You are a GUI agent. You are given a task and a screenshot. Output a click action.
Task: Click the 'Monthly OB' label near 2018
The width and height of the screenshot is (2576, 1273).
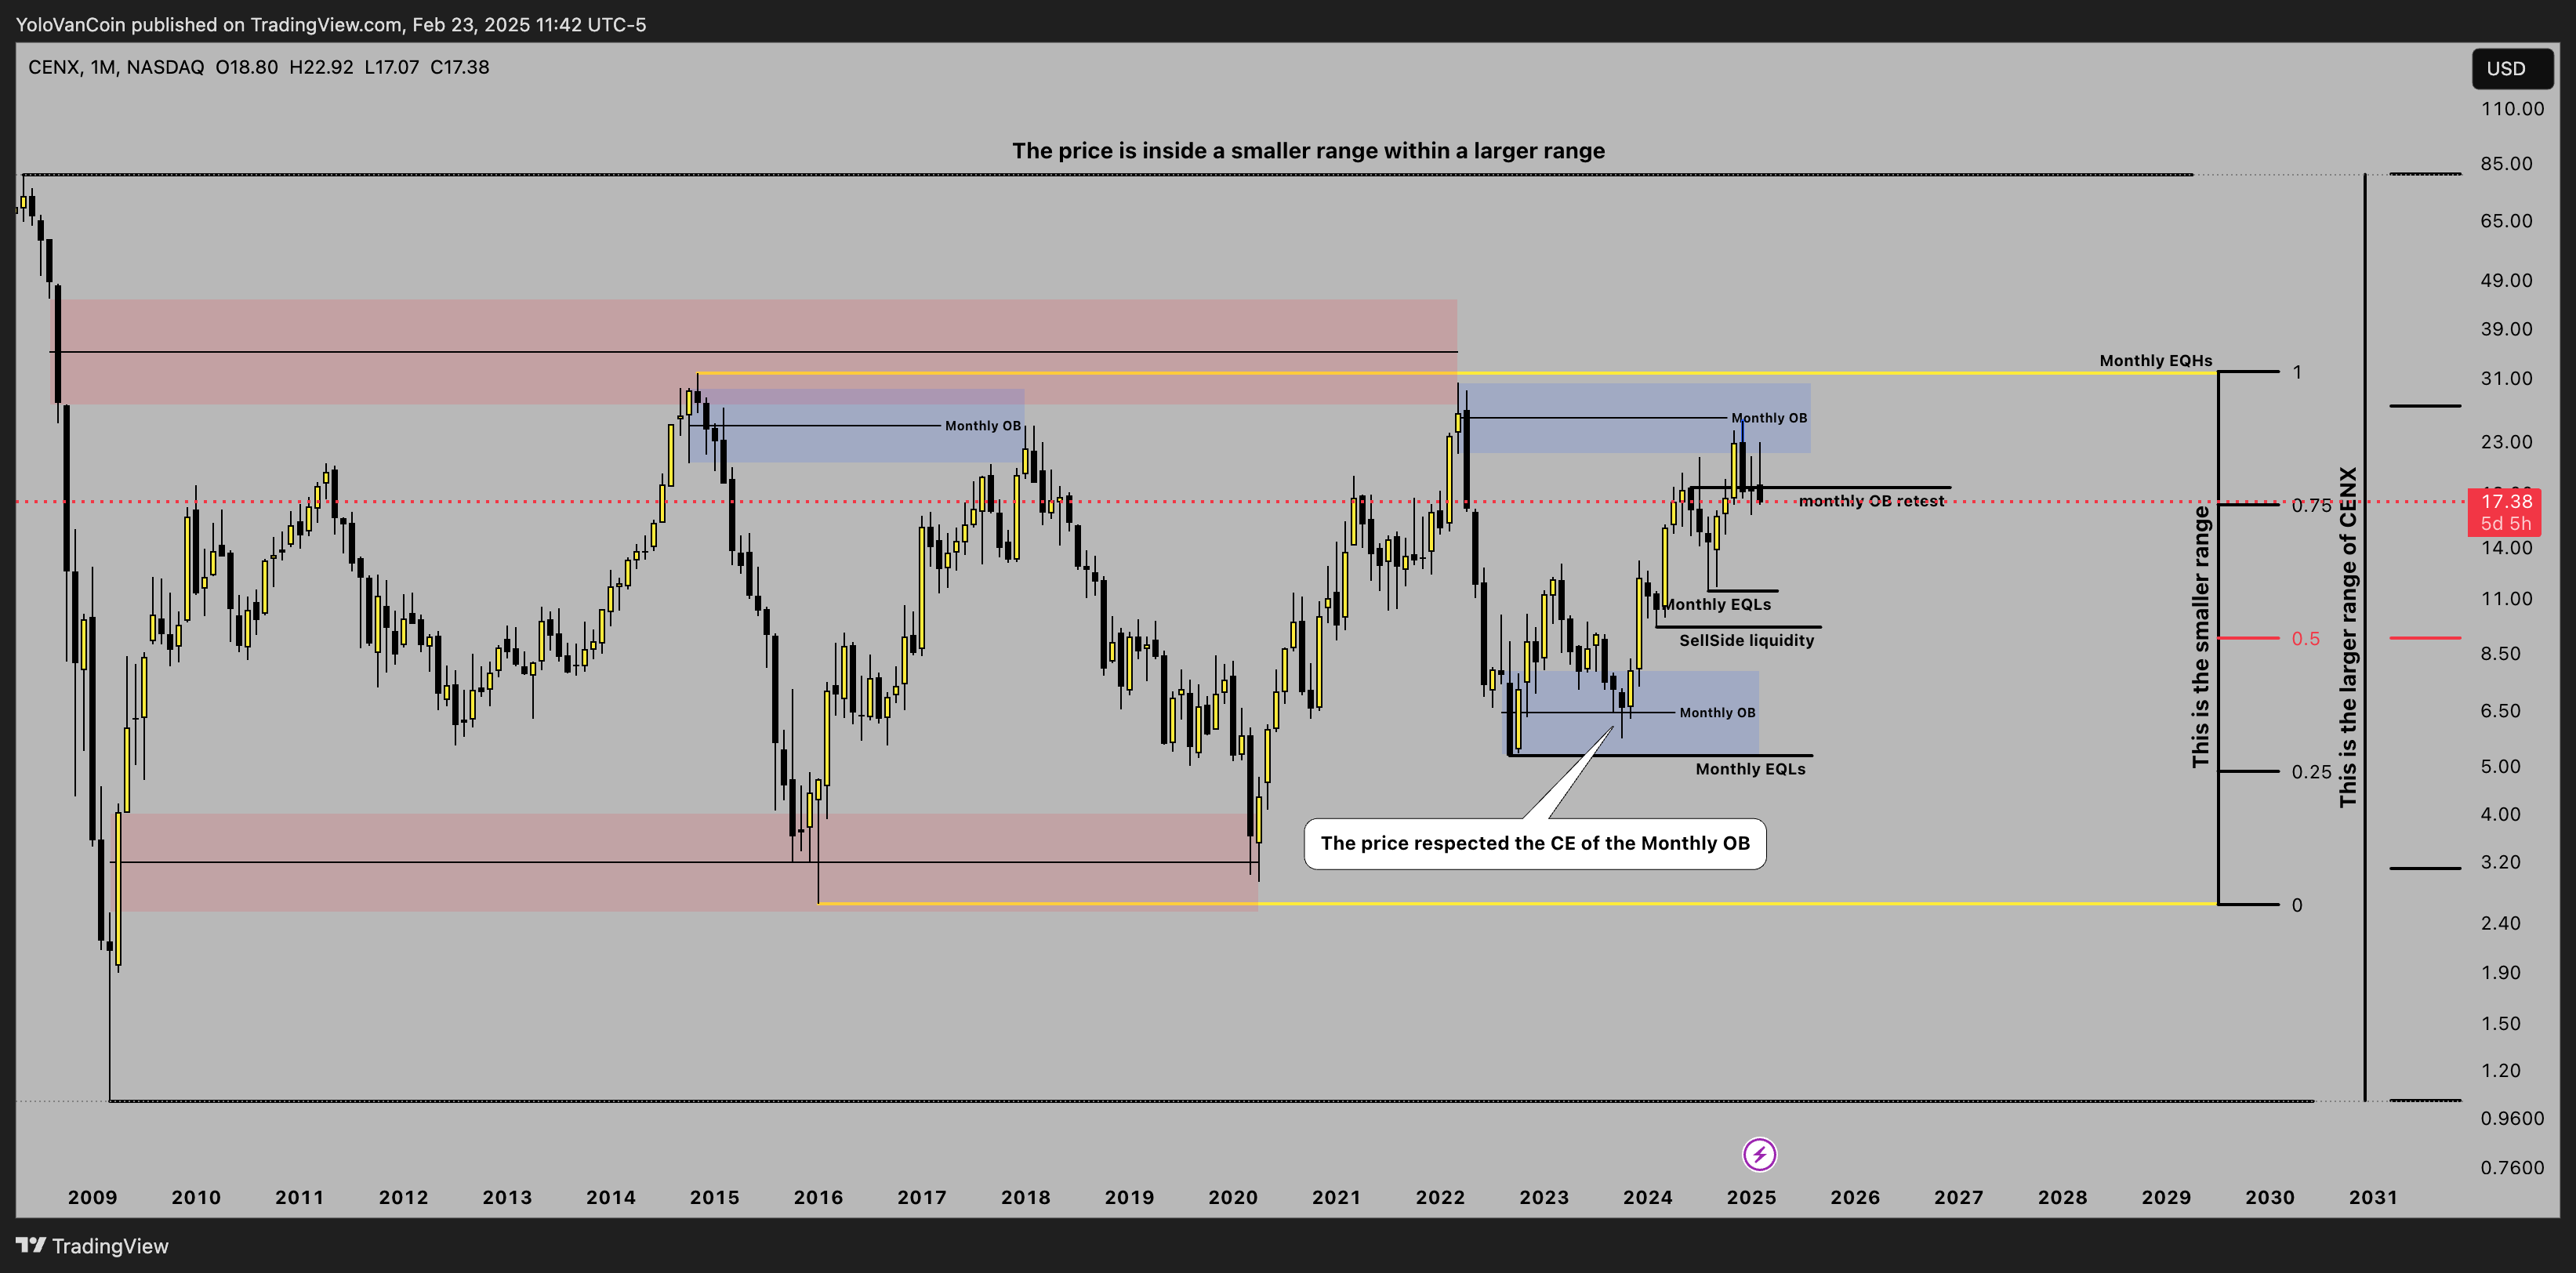(x=983, y=426)
